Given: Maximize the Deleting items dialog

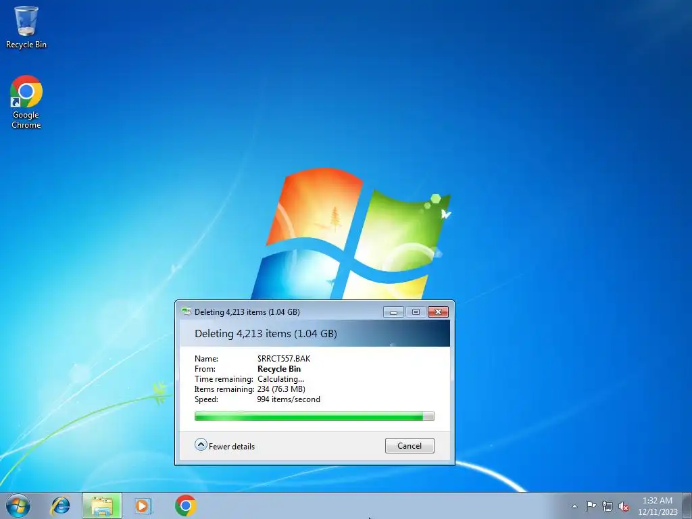Looking at the screenshot, I should [416, 312].
